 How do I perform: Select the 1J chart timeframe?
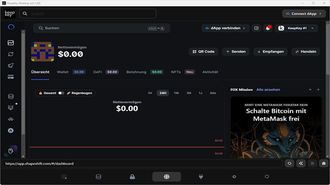point(200,93)
